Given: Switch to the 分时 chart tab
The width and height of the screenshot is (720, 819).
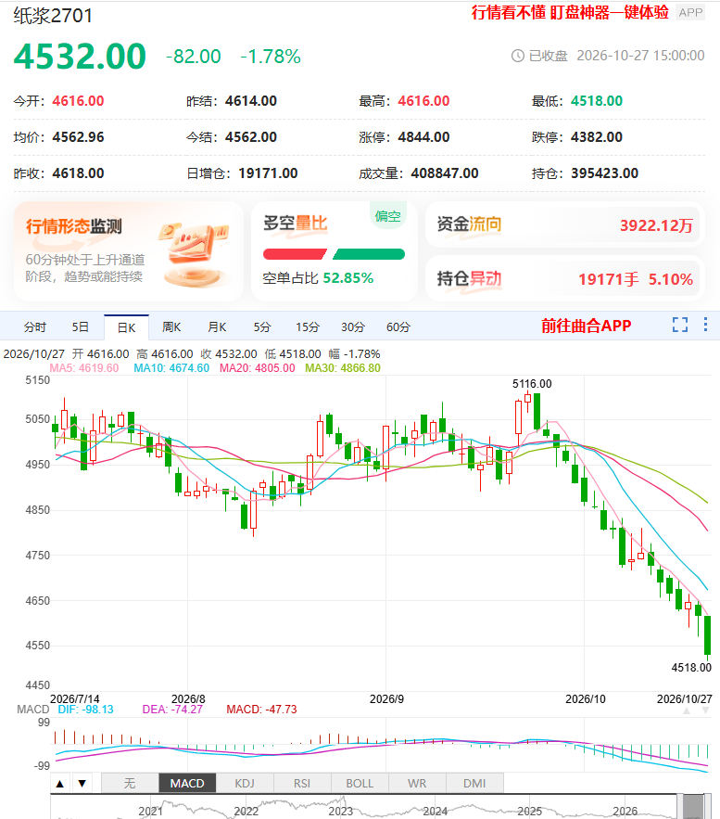Looking at the screenshot, I should [35, 327].
